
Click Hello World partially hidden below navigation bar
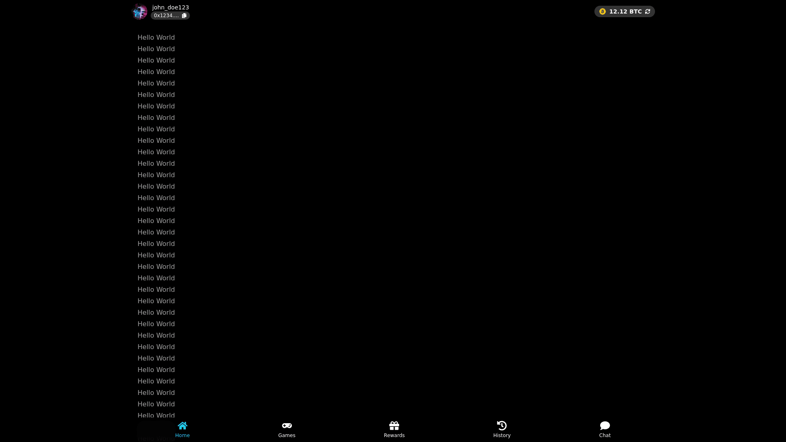(x=156, y=439)
